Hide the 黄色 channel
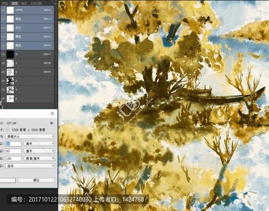The height and width of the screenshot is (211, 269). coord(3,37)
